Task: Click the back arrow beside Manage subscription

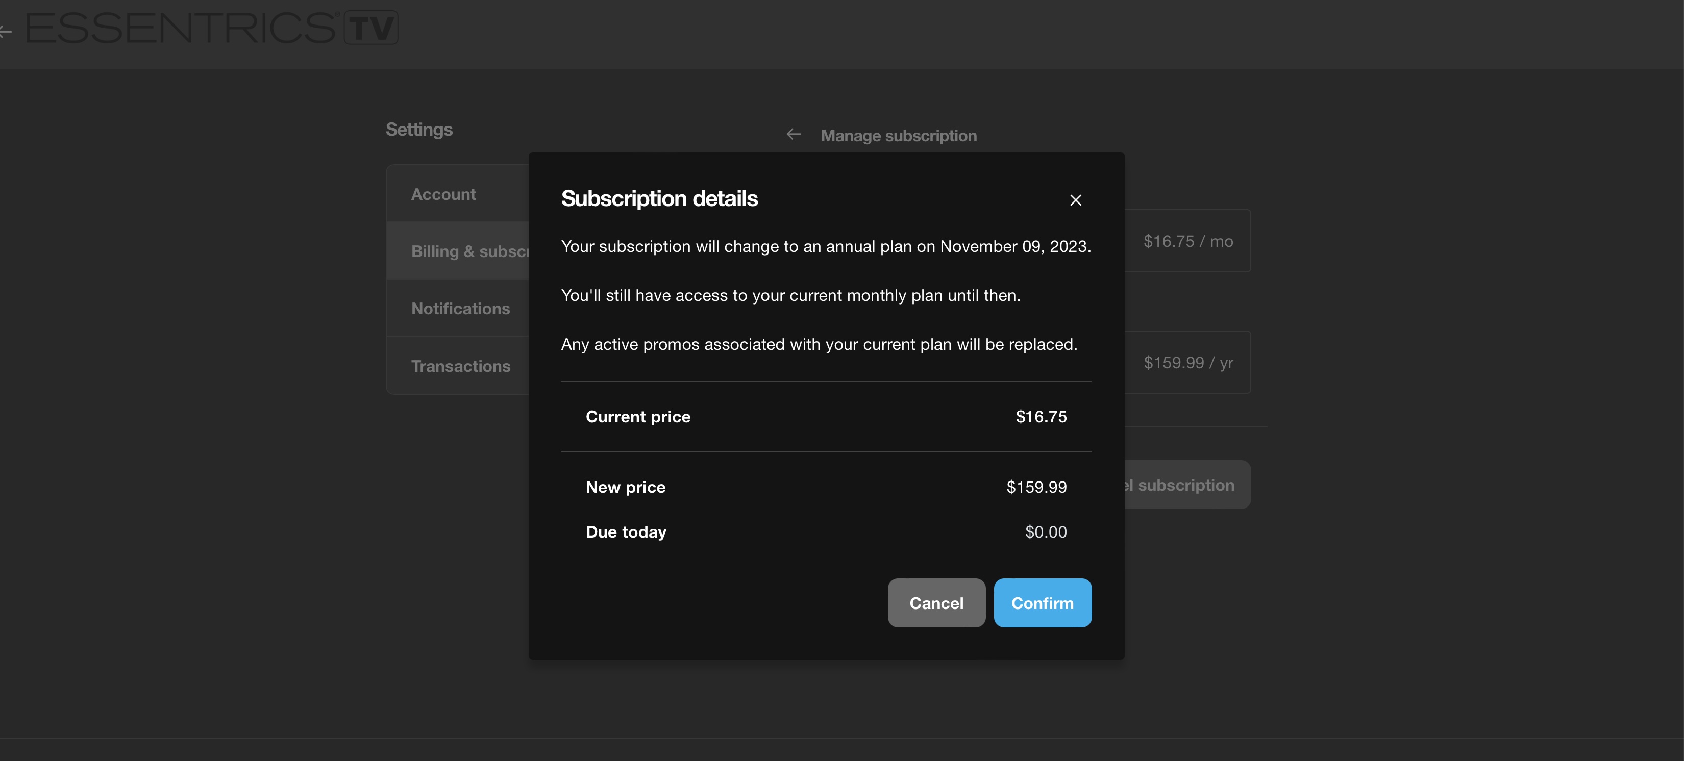Action: pos(794,135)
